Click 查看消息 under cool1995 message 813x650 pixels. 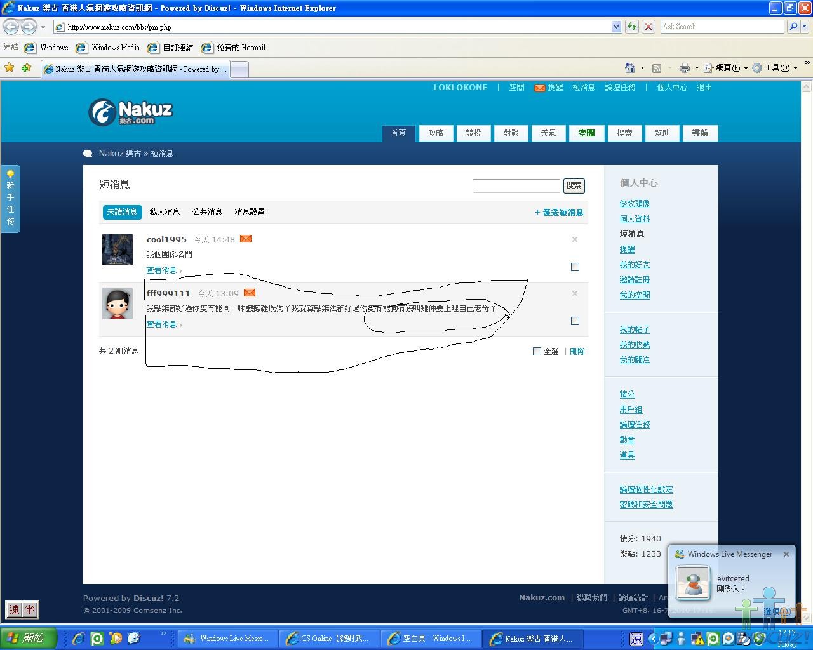[x=161, y=270]
